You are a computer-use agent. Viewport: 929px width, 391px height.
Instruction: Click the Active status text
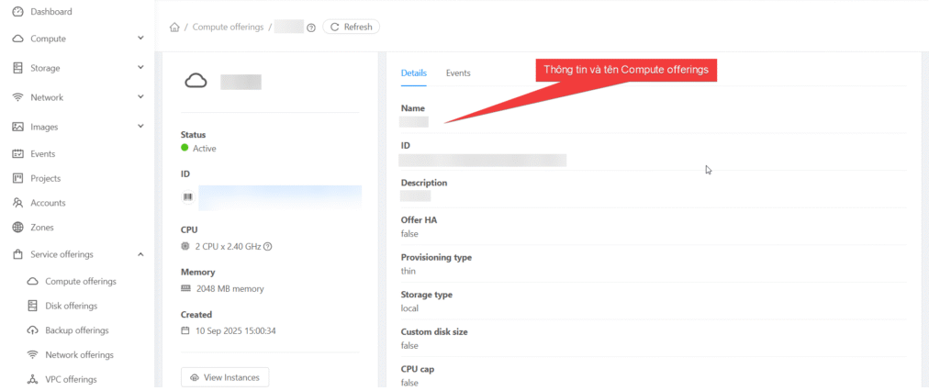pyautogui.click(x=205, y=149)
